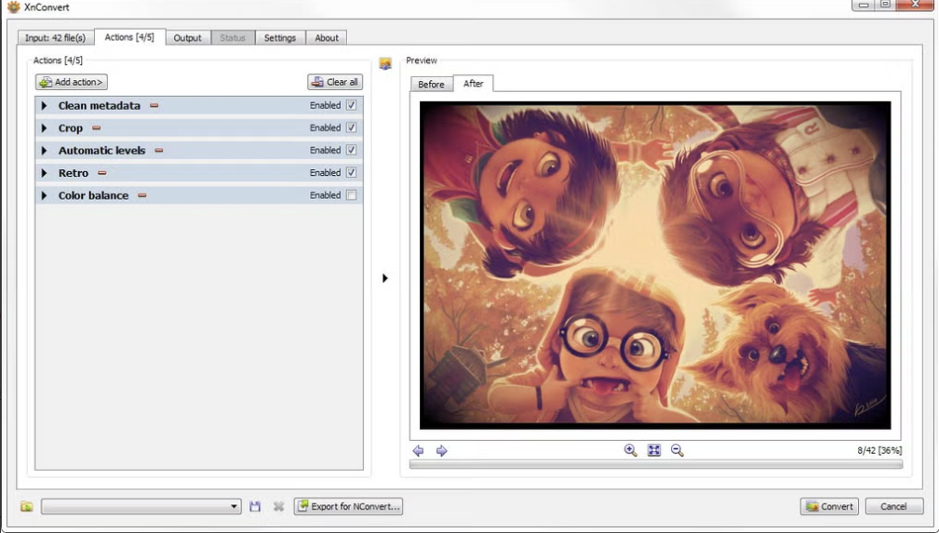Select the Color balance action label
Image resolution: width=939 pixels, height=533 pixels.
(x=93, y=195)
